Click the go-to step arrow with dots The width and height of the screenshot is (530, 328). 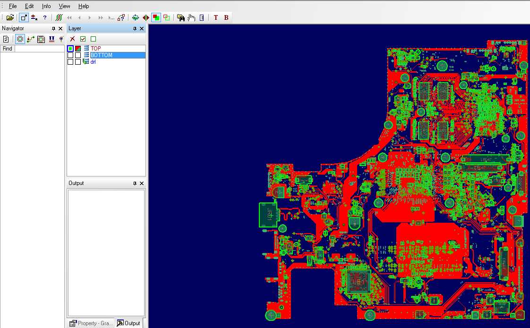coord(111,17)
